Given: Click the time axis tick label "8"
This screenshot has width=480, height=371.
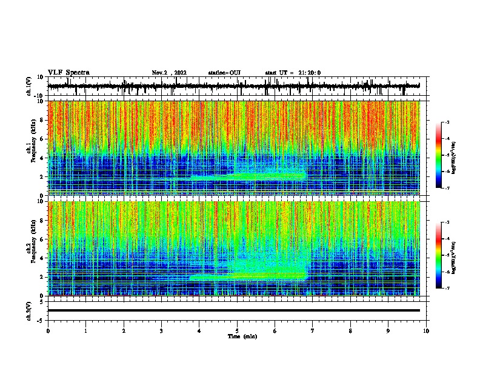Looking at the screenshot, I should tap(350, 331).
